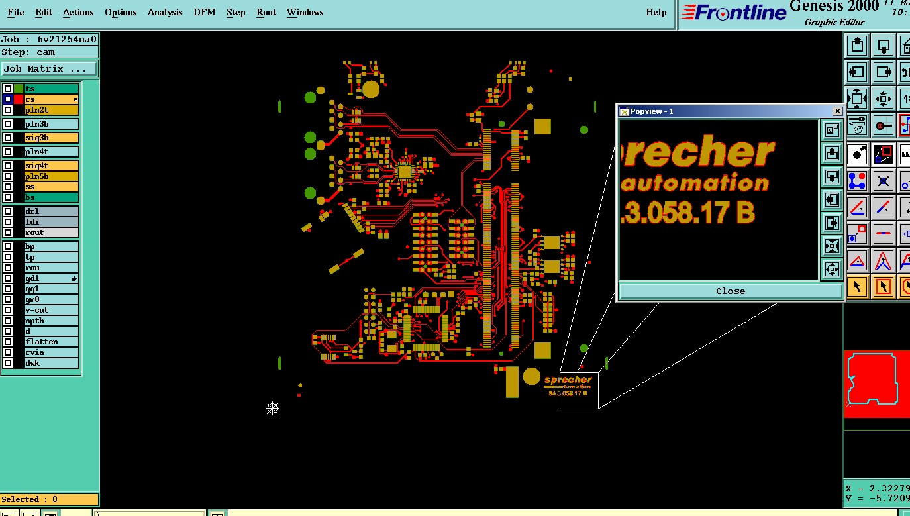Open the Actions menu
Screen dimensions: 910x516
click(78, 12)
